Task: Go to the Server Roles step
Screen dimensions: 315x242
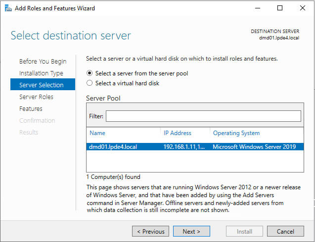Action: tap(37, 97)
